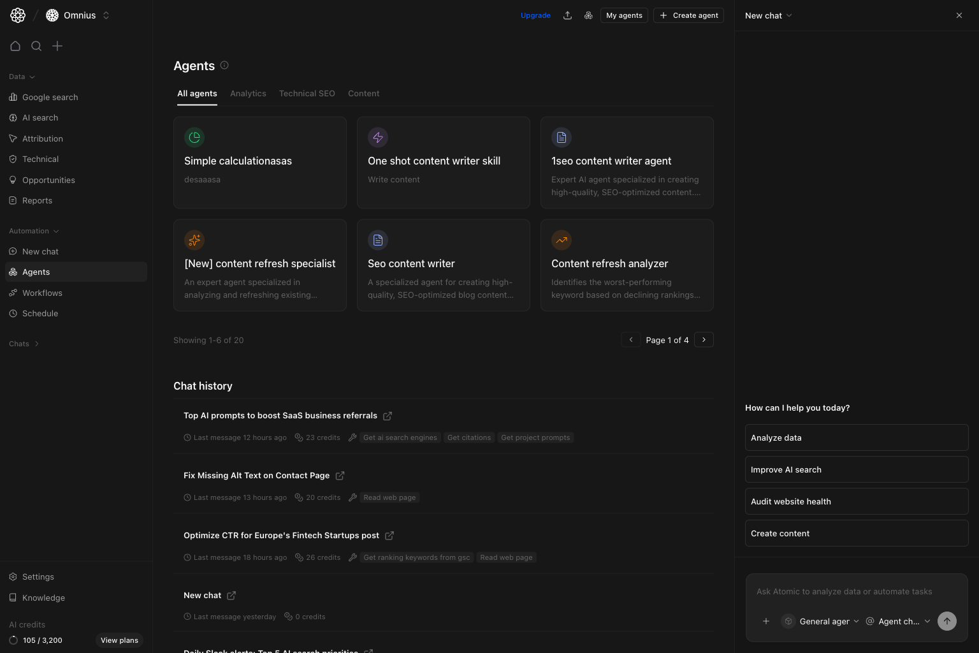Switch to the Analytics tab

[248, 93]
